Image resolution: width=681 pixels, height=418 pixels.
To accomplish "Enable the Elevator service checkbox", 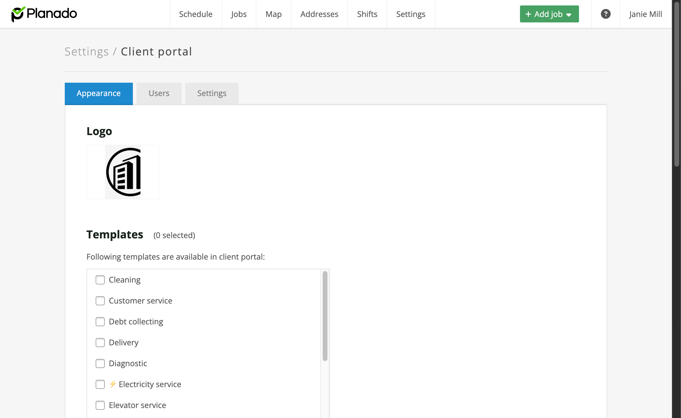I will (100, 405).
